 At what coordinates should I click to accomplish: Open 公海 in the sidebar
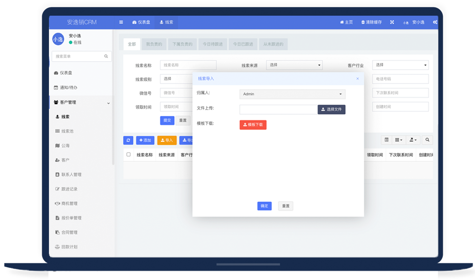(x=63, y=146)
